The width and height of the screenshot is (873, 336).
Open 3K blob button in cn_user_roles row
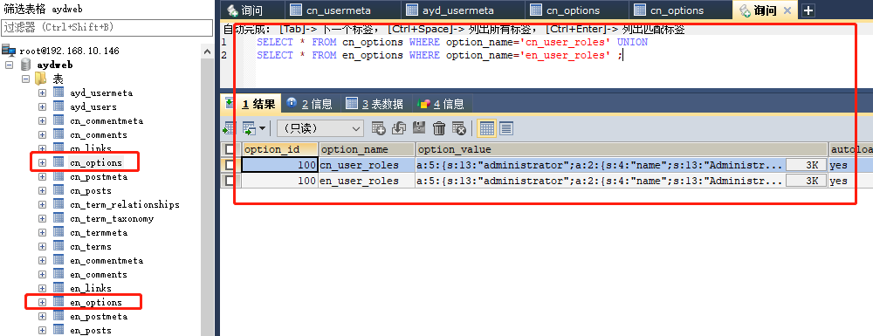click(x=806, y=165)
